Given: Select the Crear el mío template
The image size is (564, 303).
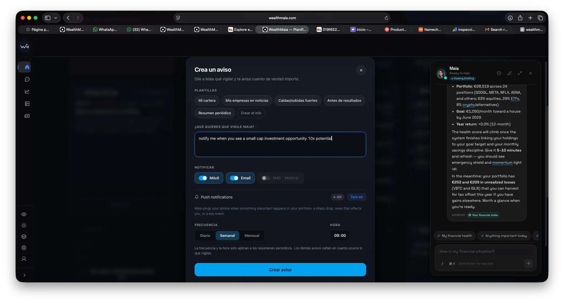Looking at the screenshot, I should [x=251, y=113].
